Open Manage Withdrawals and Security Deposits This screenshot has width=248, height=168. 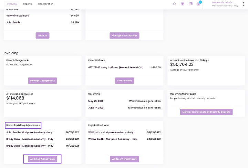pyautogui.click(x=206, y=112)
